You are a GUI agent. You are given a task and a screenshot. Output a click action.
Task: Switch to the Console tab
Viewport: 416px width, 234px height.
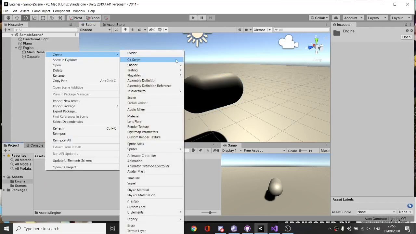pos(35,145)
